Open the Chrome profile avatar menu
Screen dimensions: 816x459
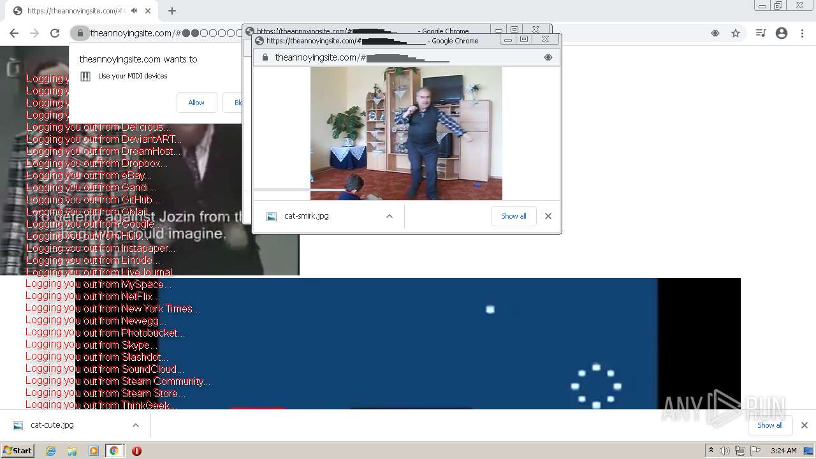click(782, 33)
